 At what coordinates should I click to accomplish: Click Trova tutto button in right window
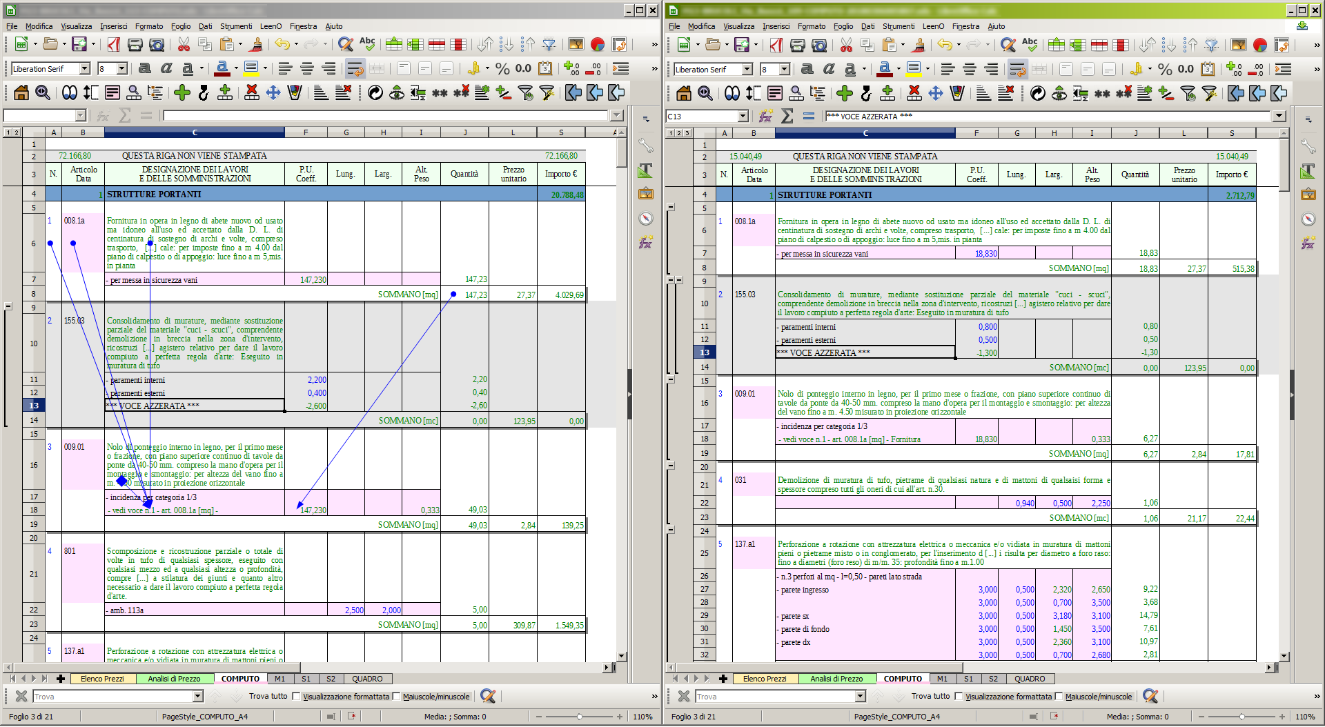pos(930,697)
